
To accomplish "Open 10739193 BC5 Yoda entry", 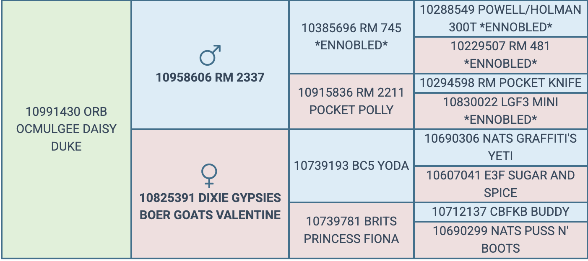I will click(351, 166).
